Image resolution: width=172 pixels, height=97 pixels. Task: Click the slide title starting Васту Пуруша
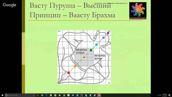[70, 5]
